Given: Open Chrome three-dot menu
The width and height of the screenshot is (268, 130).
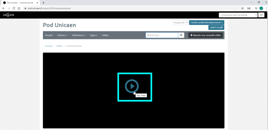Looking at the screenshot, I should pyautogui.click(x=266, y=8).
